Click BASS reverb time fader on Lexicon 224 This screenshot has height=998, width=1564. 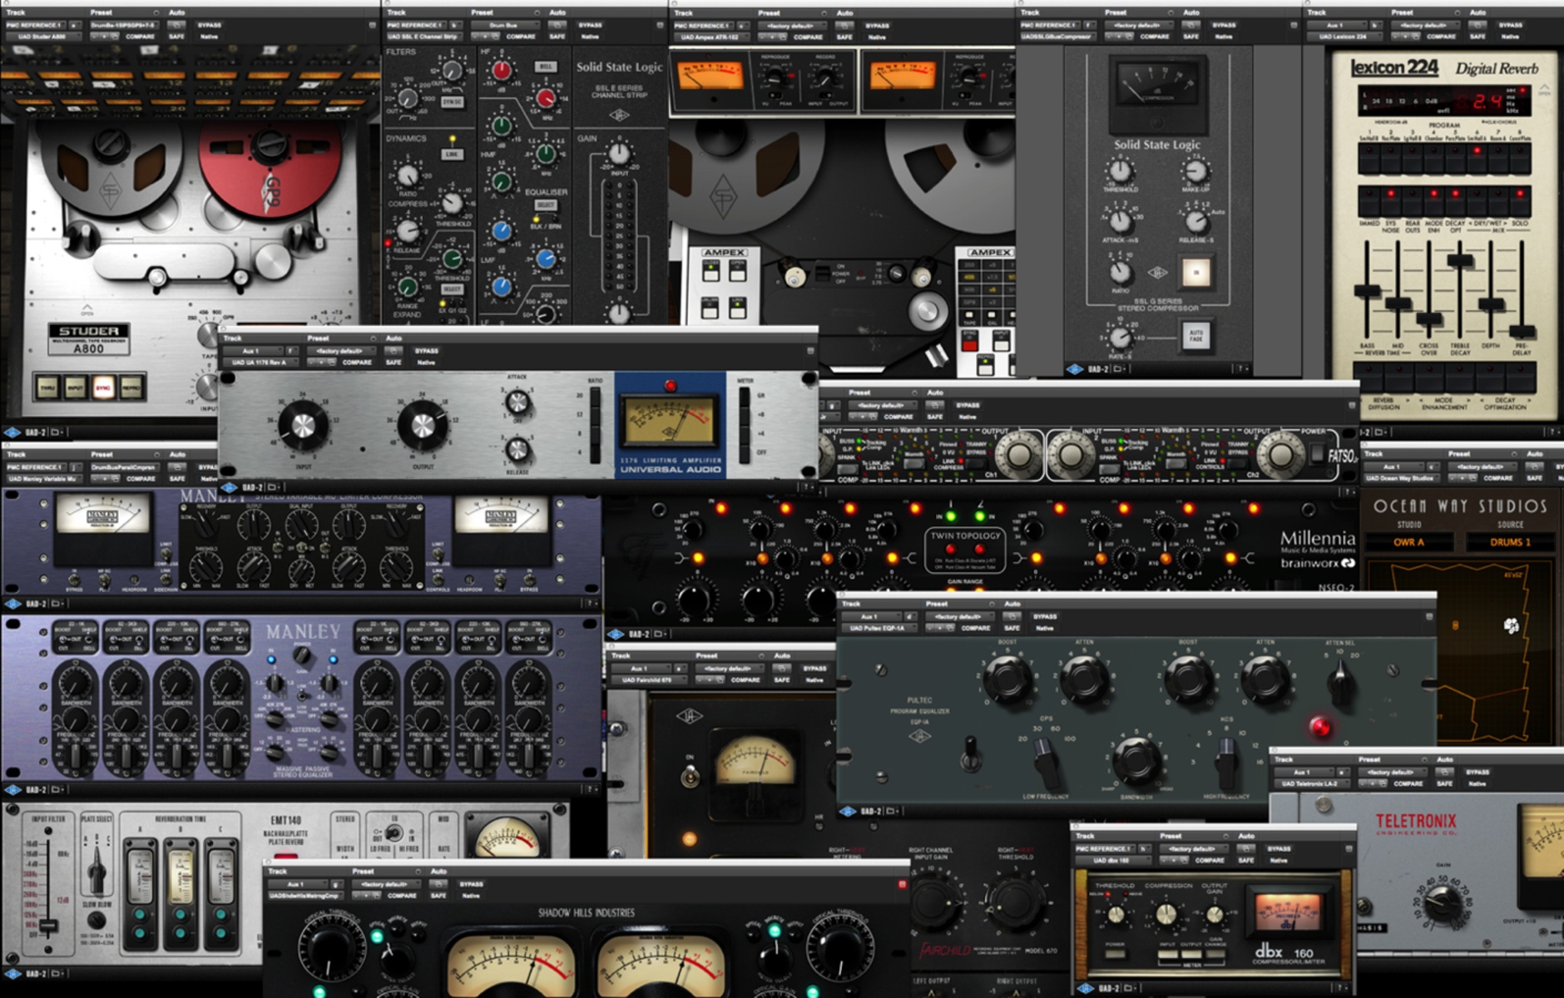point(1367,291)
